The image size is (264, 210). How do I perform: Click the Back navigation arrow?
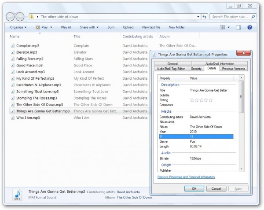10,17
